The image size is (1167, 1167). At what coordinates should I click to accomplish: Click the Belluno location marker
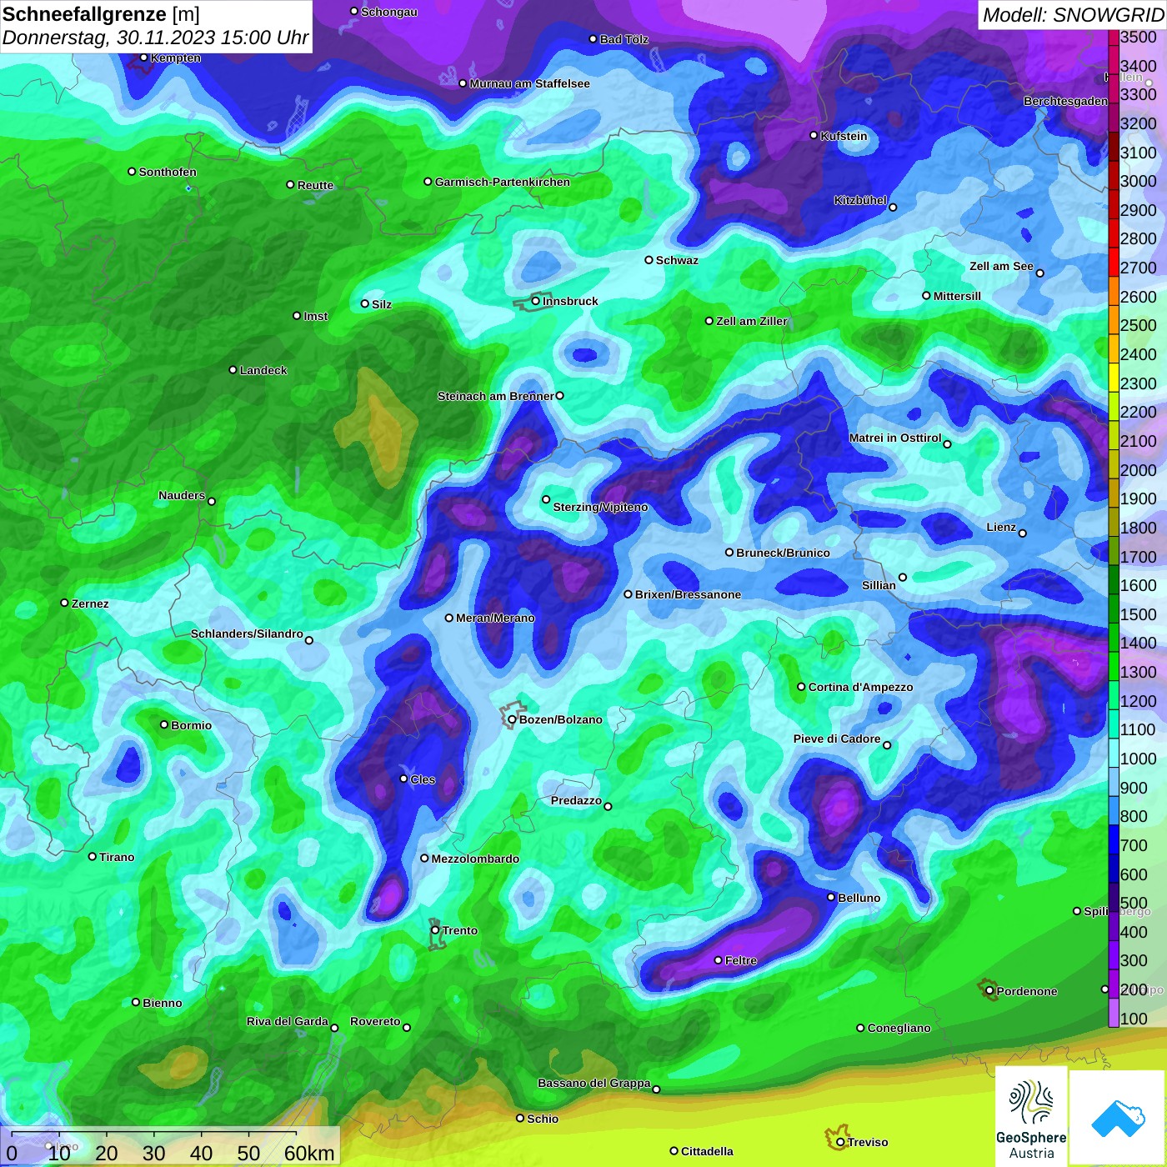pos(830,897)
